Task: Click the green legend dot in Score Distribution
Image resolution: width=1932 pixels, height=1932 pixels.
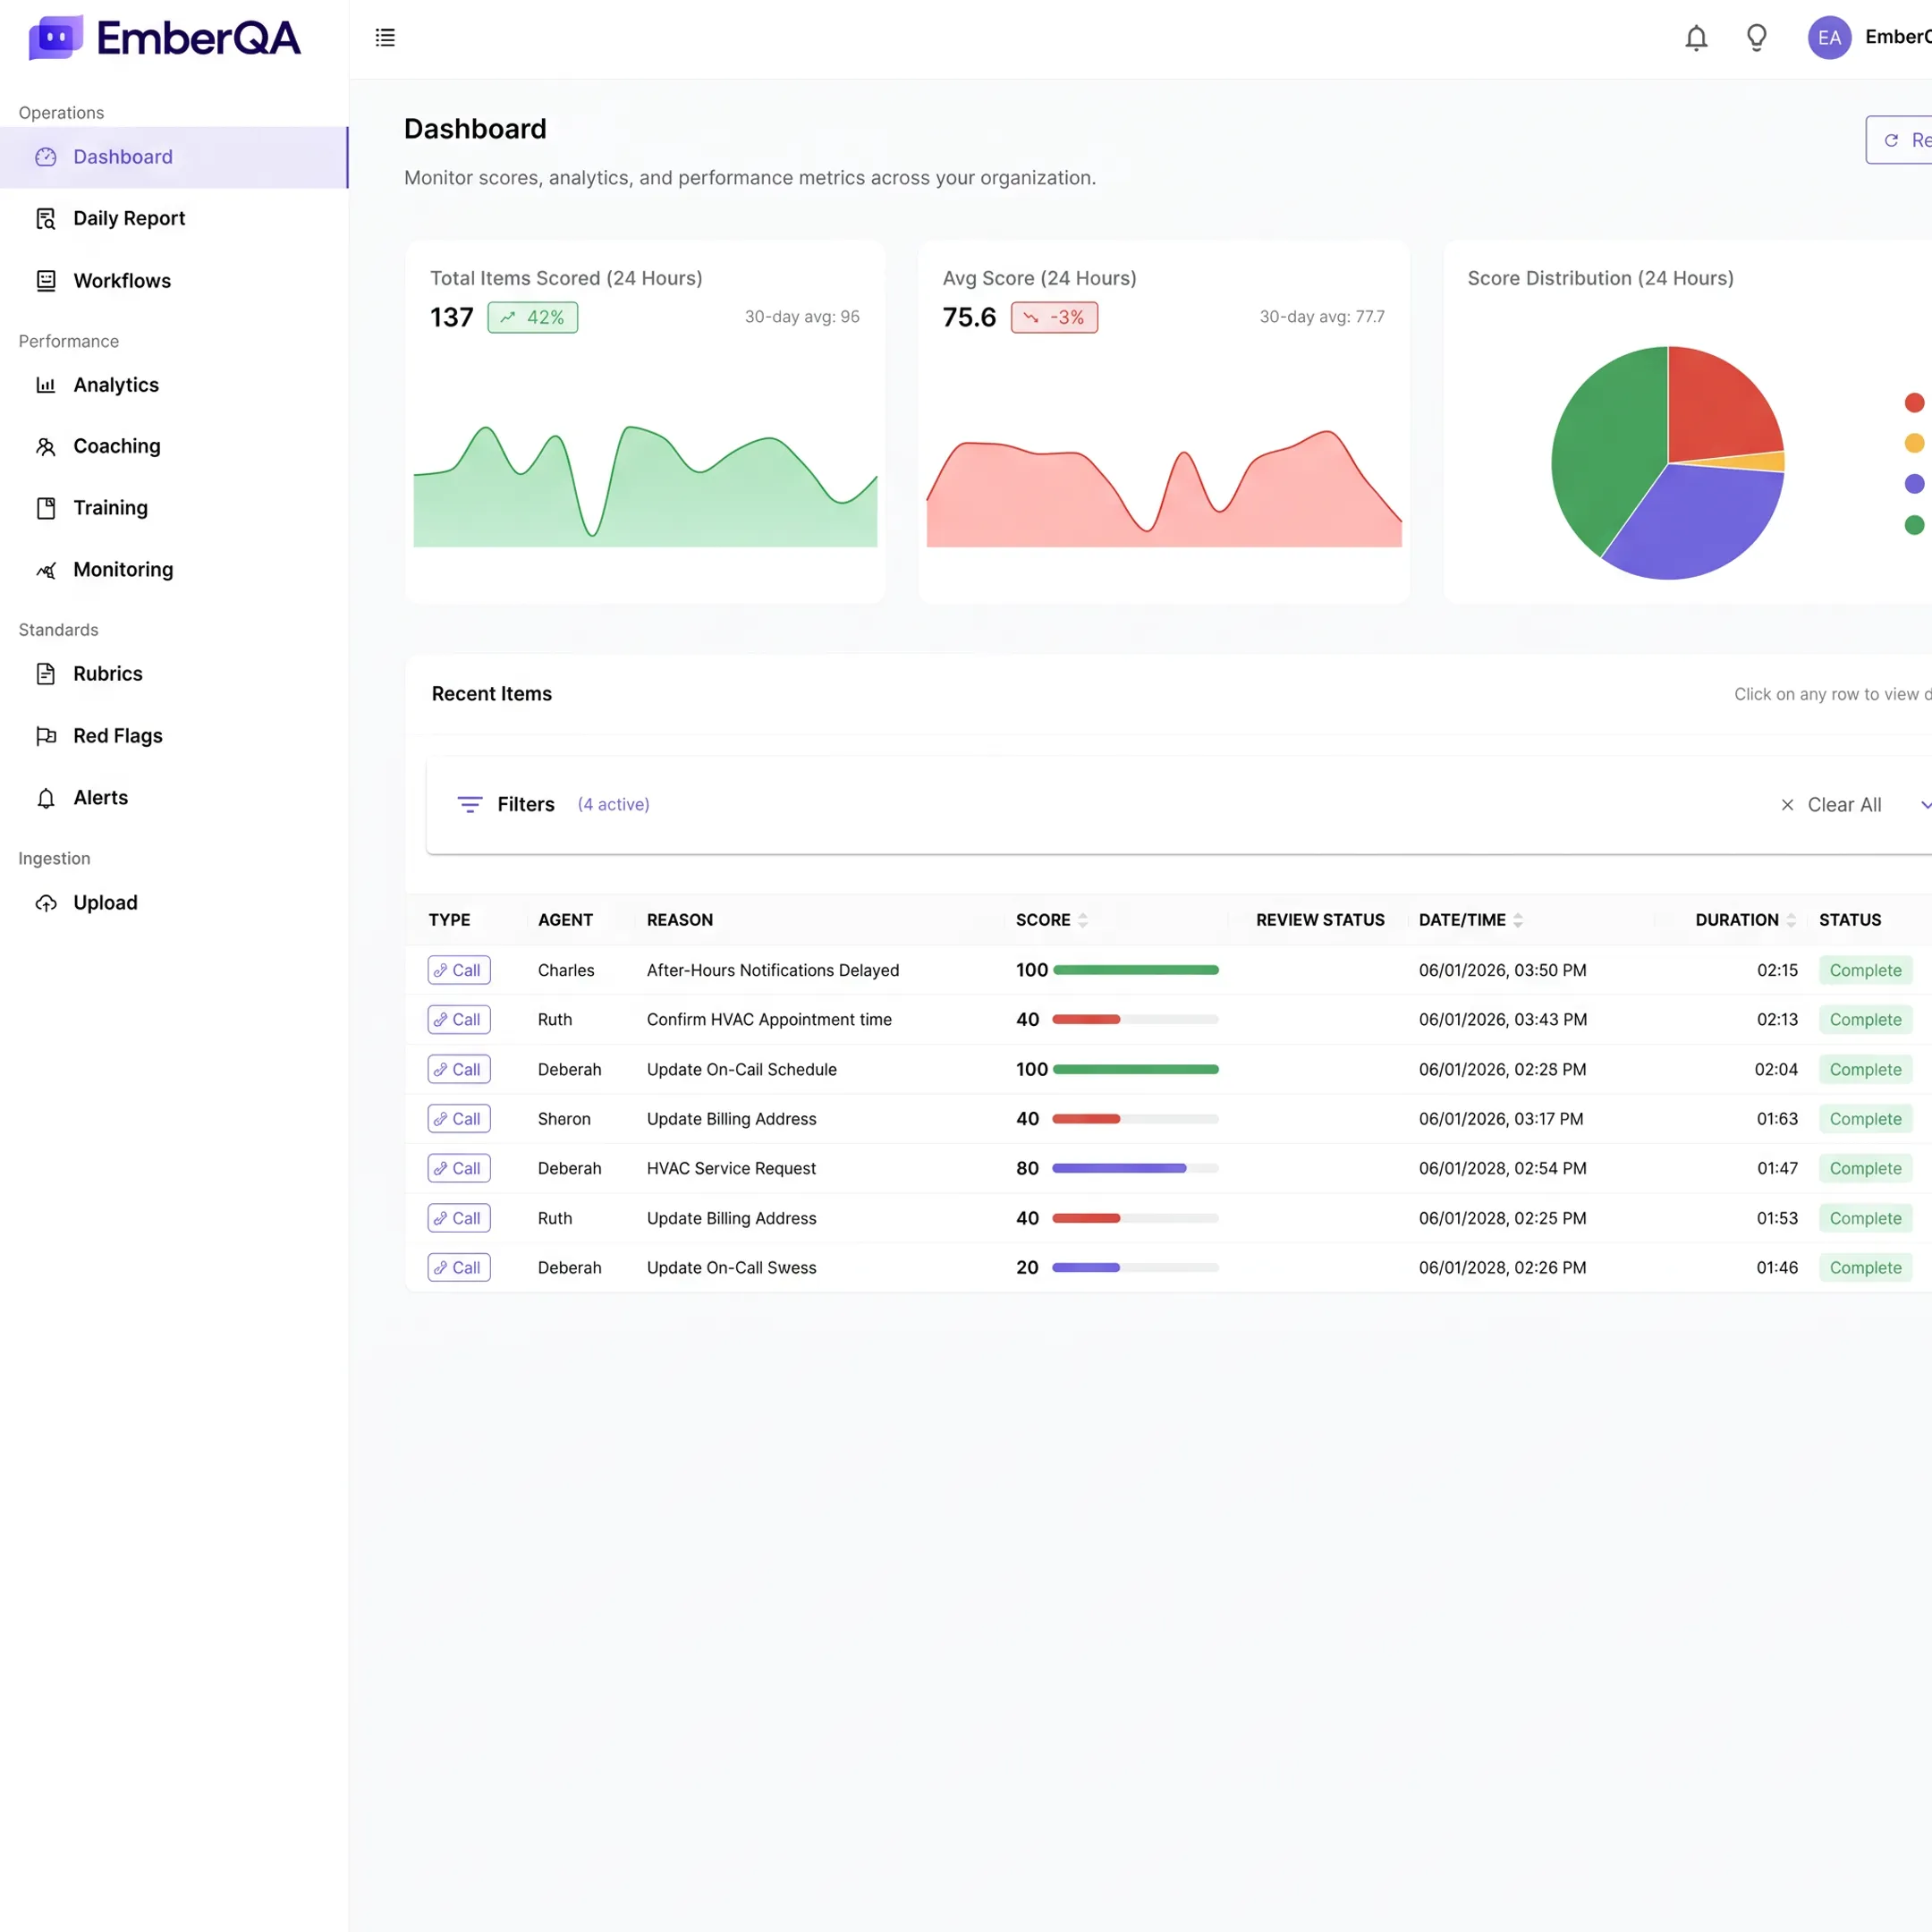Action: (x=1914, y=525)
